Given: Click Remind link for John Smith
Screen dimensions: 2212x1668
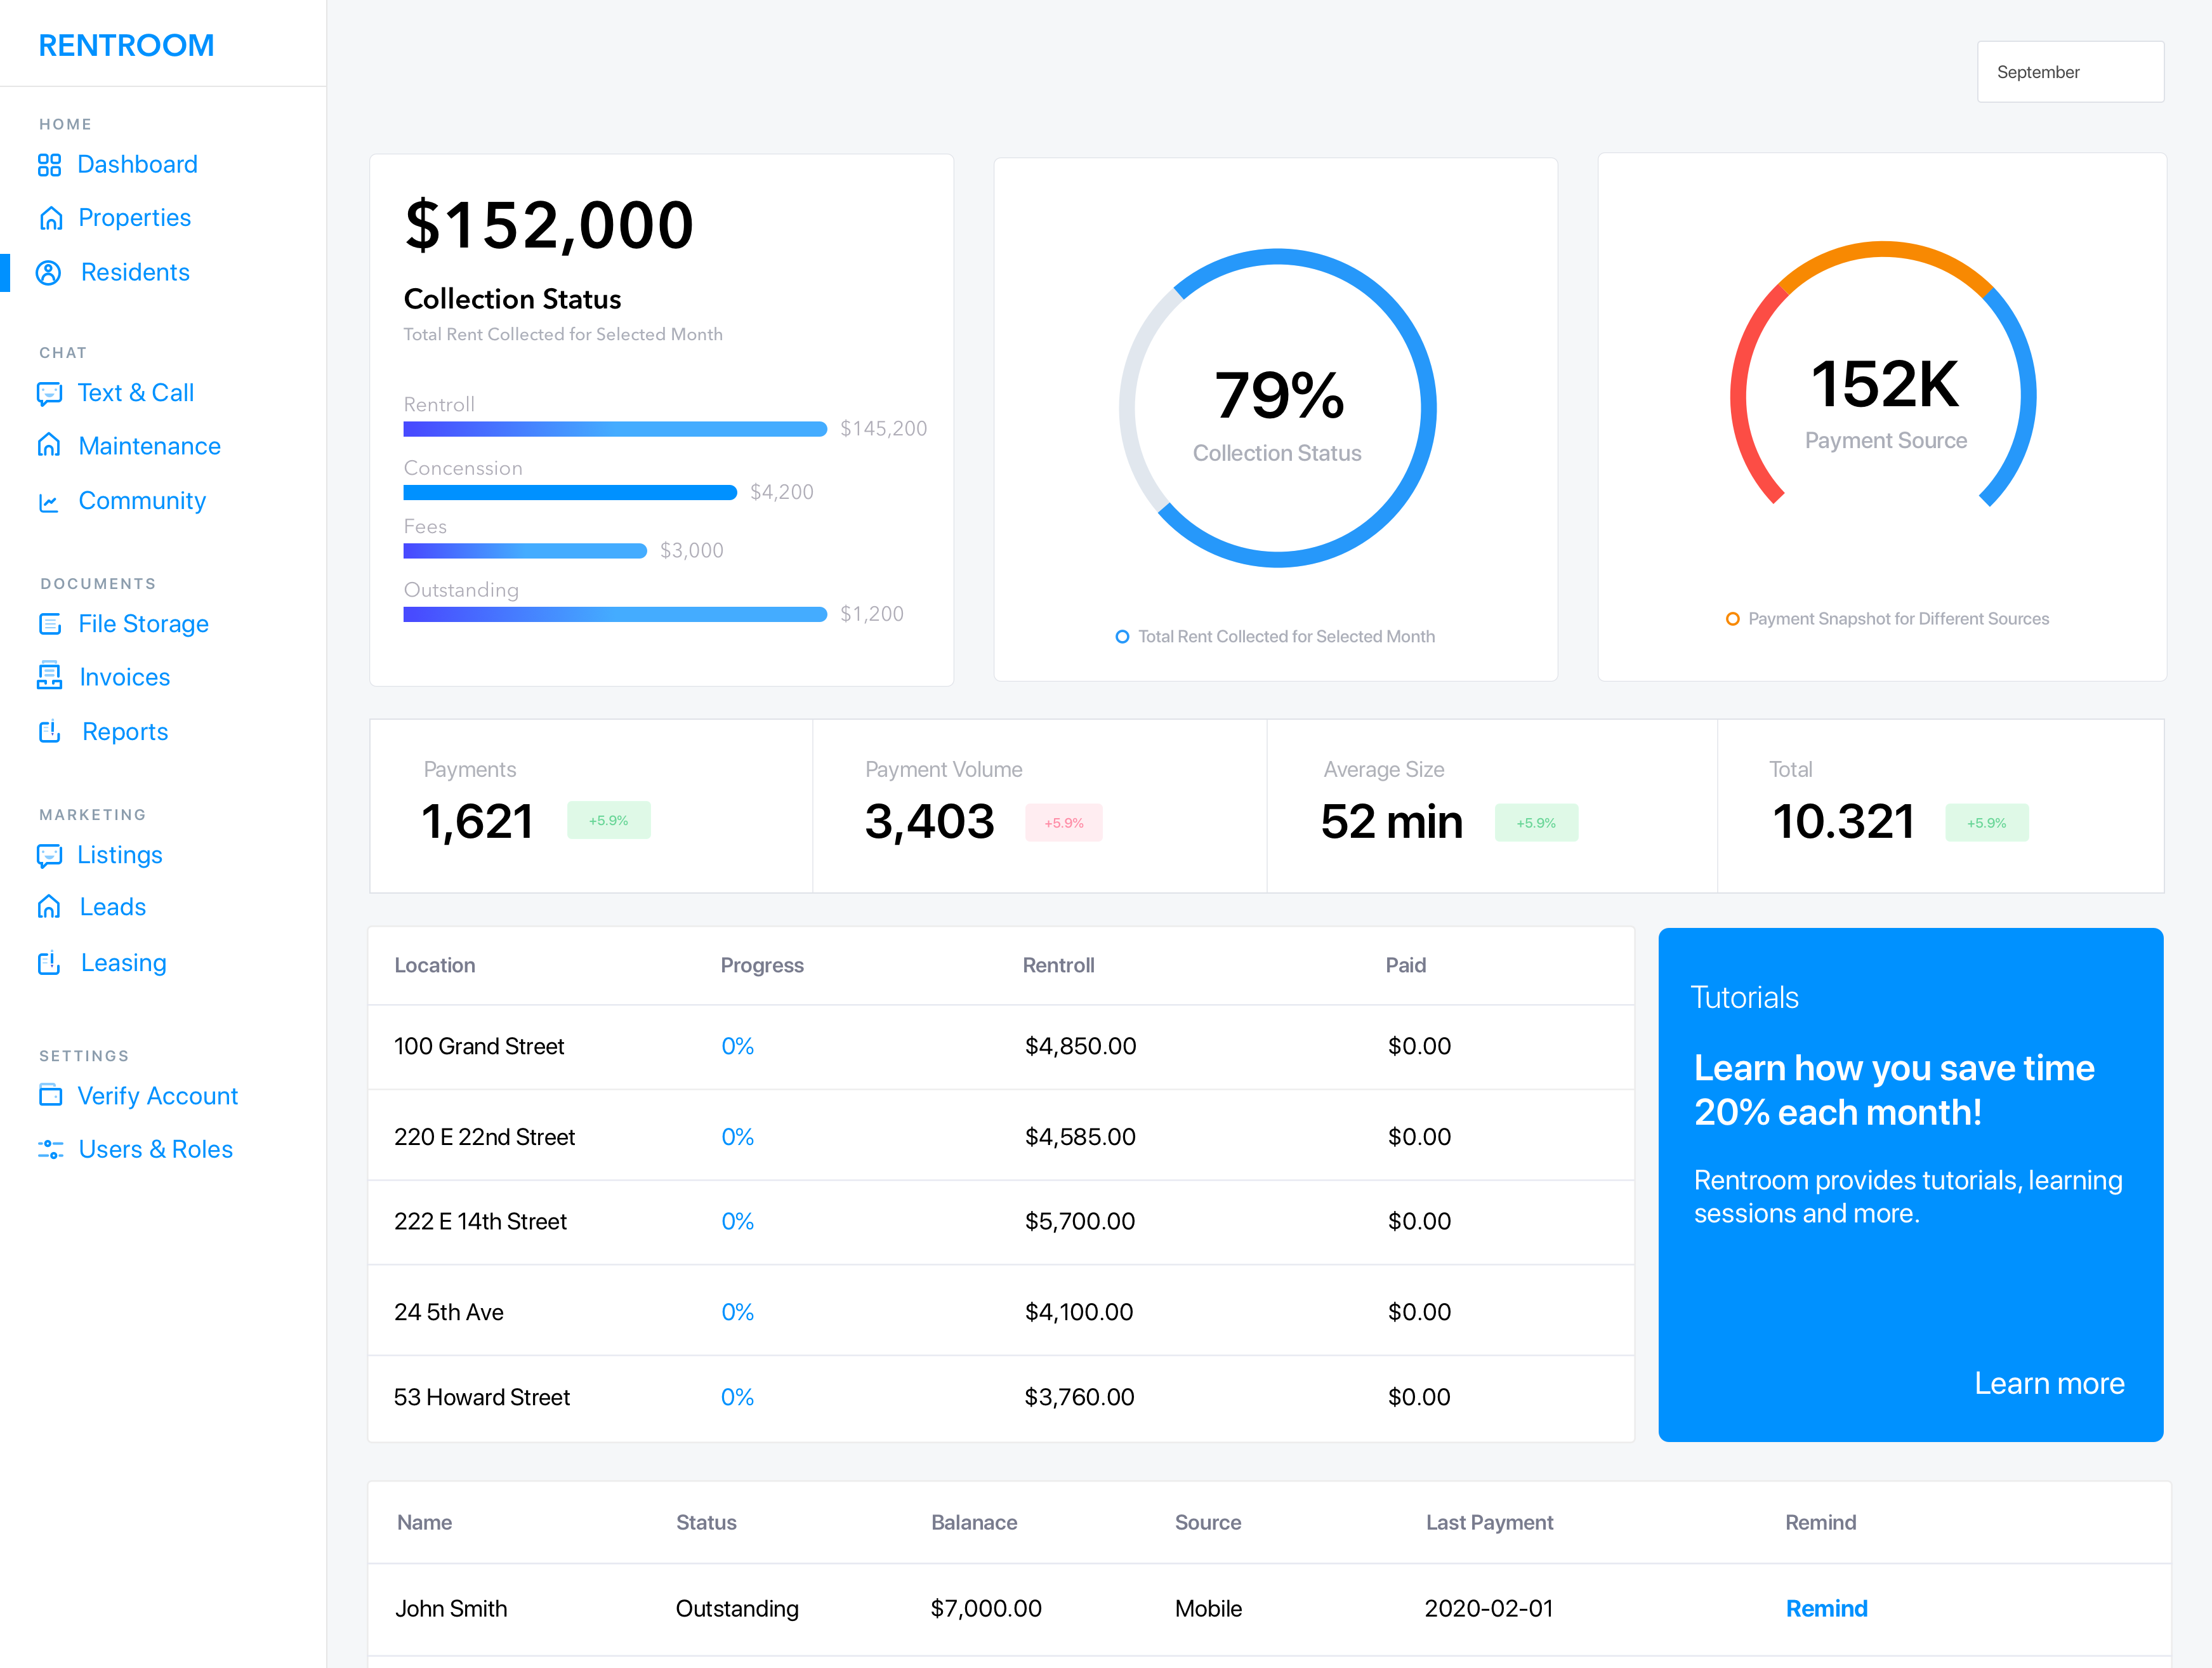Looking at the screenshot, I should (x=1826, y=1608).
